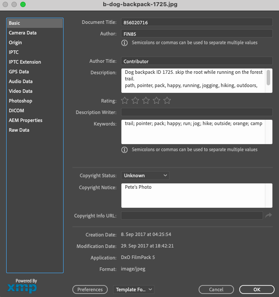Switch to the DICOM category
Viewport: 279px width, 297px height.
coord(34,110)
